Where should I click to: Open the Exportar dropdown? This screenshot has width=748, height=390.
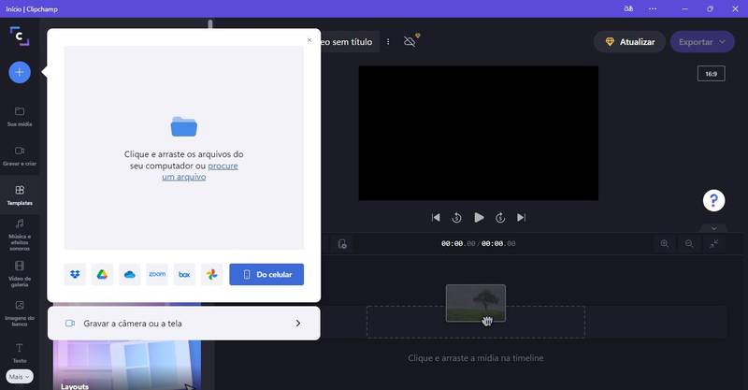[x=702, y=42]
